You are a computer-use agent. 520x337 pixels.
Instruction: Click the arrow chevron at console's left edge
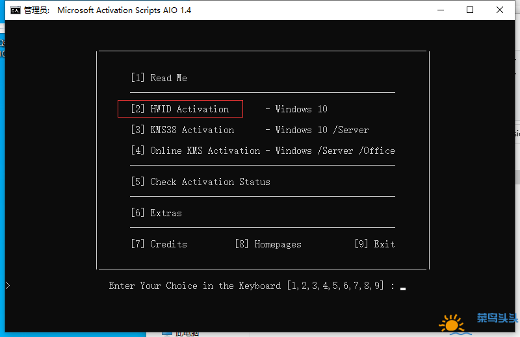click(8, 285)
